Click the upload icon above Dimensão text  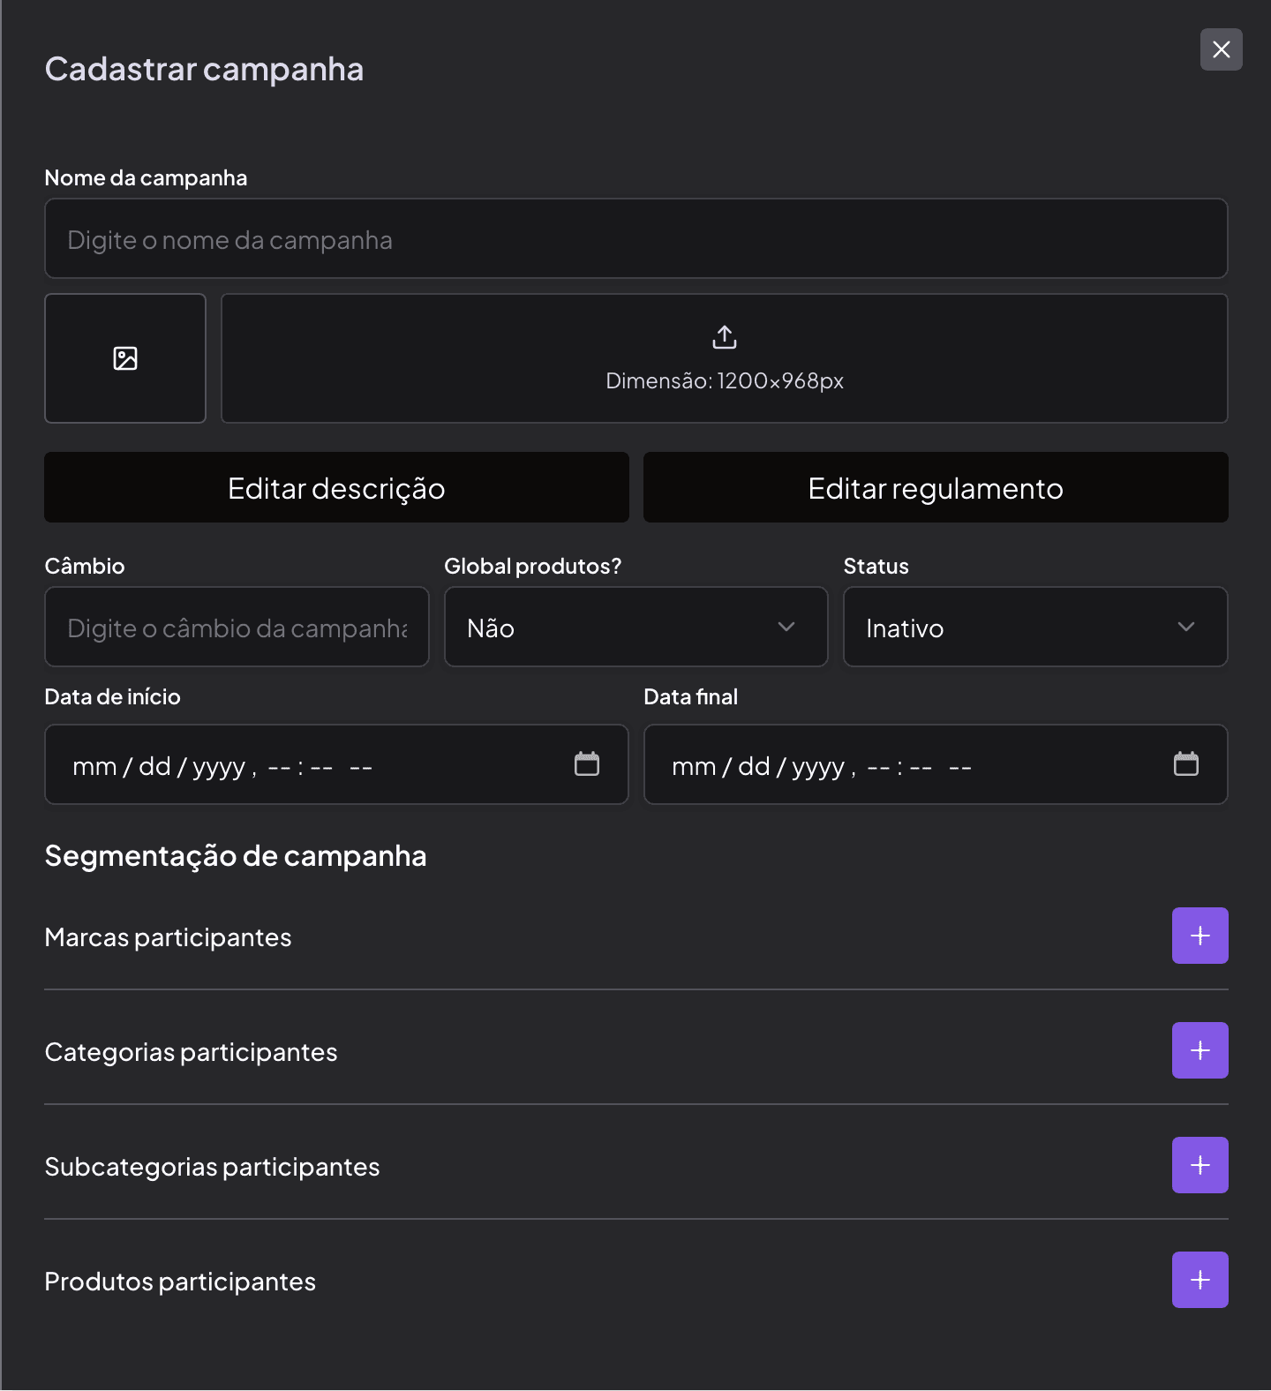(724, 337)
